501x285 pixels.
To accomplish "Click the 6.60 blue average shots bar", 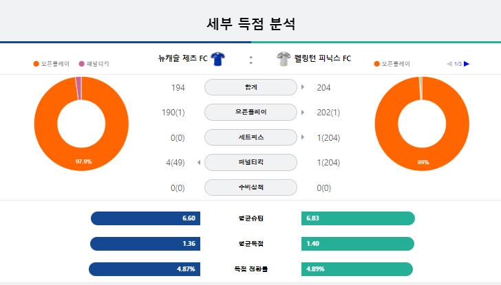I will click(145, 218).
